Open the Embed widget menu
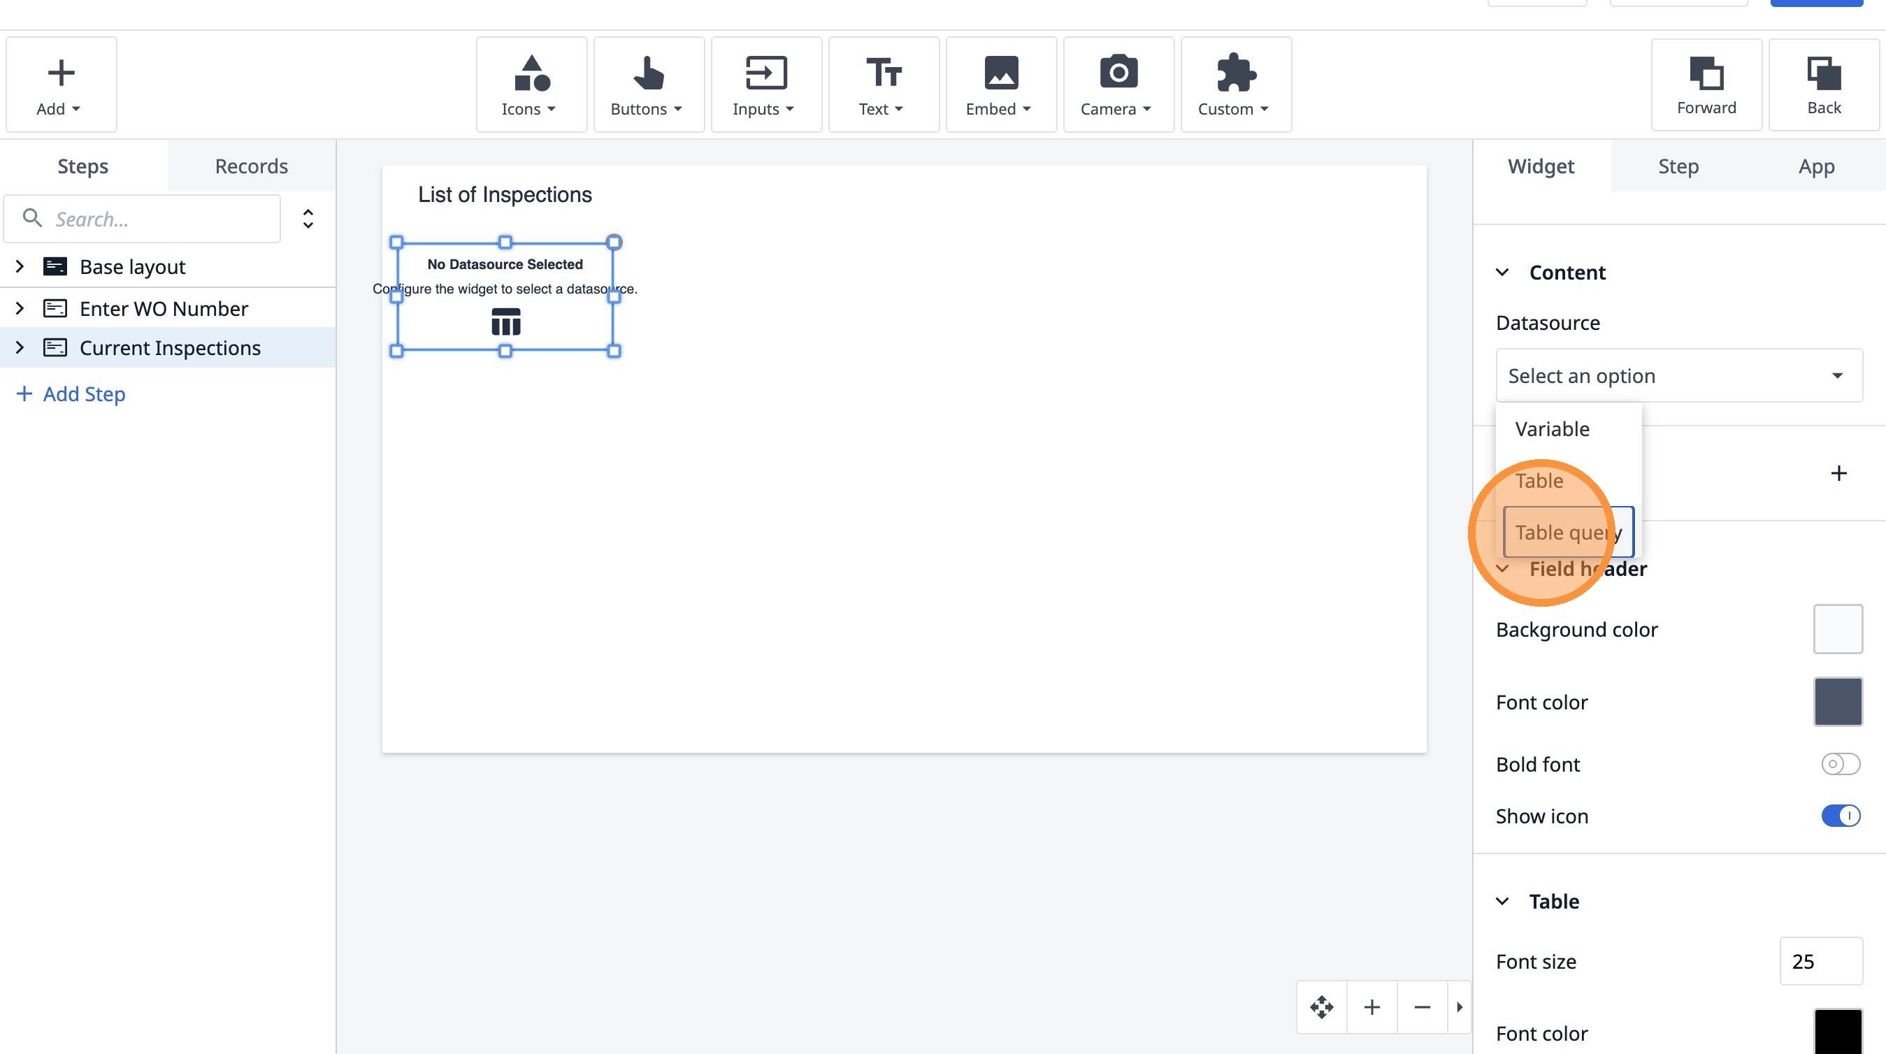This screenshot has width=1886, height=1054. 1000,85
